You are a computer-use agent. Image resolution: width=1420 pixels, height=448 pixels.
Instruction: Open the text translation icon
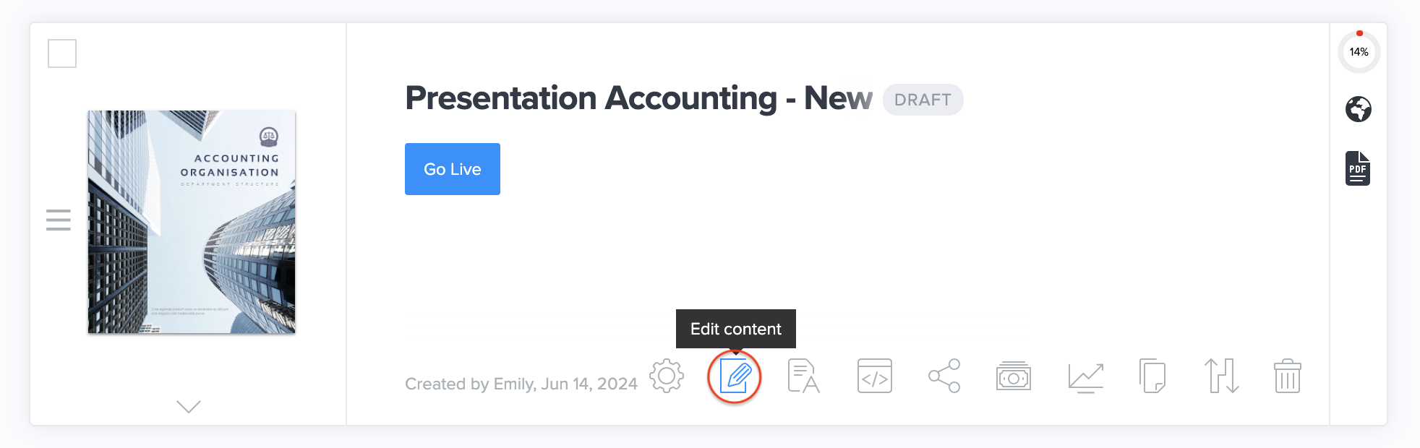coord(803,376)
